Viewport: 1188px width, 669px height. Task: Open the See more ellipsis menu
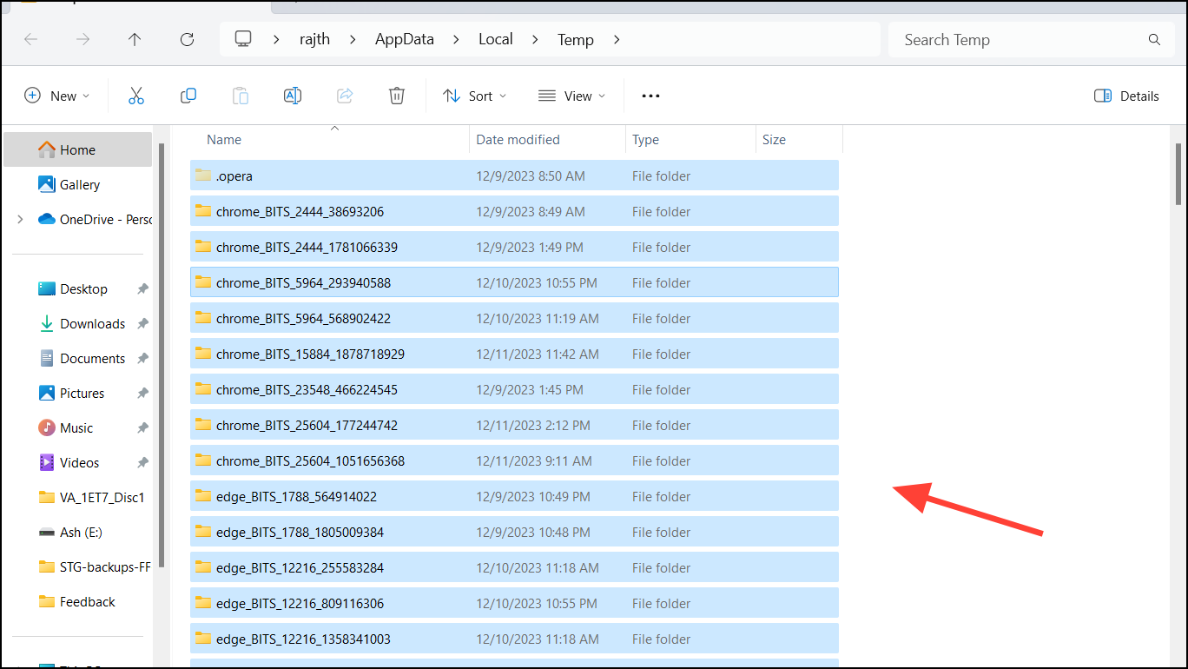click(x=651, y=96)
